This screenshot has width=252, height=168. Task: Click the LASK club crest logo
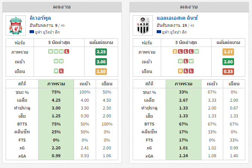pos(143,25)
